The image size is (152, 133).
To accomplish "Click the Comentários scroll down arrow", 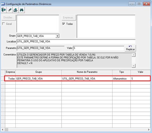I will pos(133,66).
